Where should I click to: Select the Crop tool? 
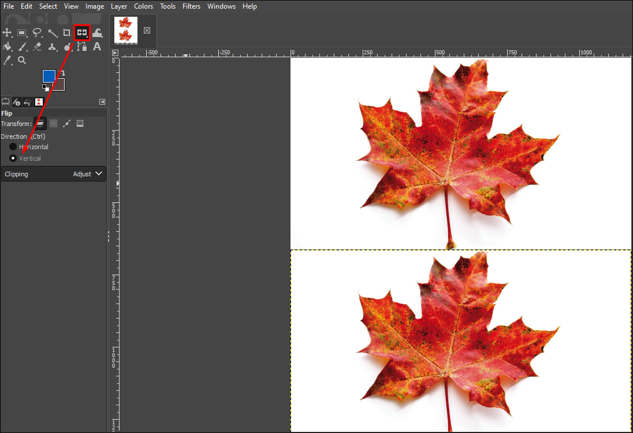pos(66,33)
